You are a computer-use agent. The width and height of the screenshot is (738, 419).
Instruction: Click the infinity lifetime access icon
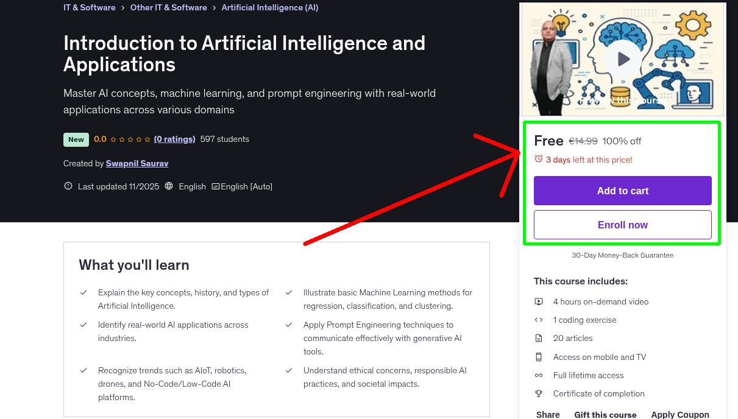click(539, 375)
